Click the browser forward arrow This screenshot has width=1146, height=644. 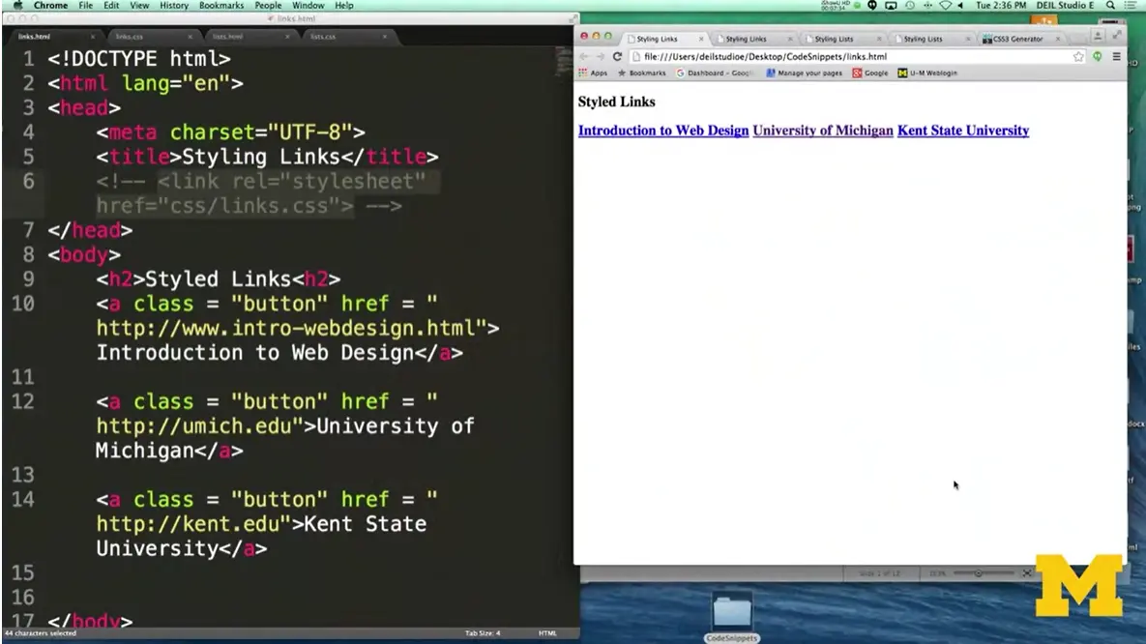(x=600, y=57)
